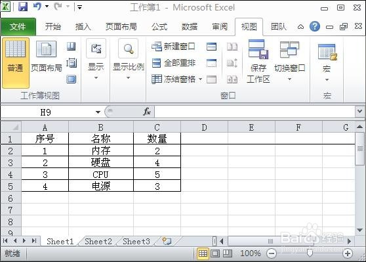The height and width of the screenshot is (262, 366).
Task: Click 全部重排 arrange all
Action: click(x=173, y=63)
